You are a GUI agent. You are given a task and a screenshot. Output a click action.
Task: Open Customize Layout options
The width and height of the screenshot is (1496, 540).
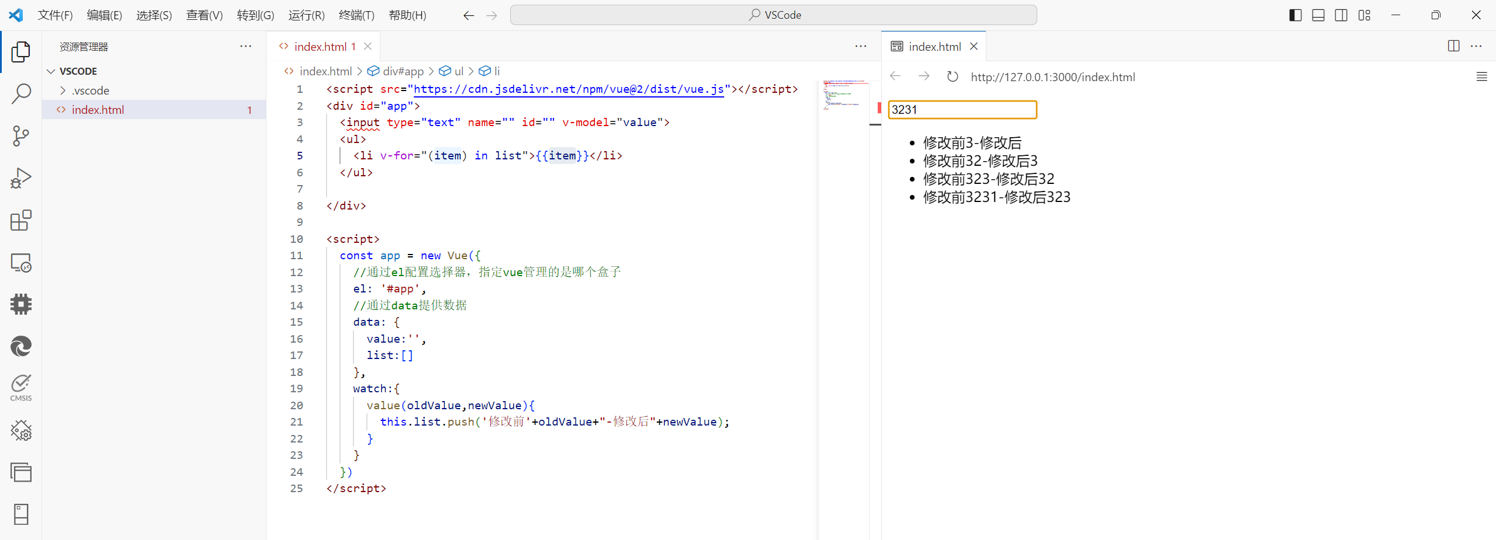click(1365, 15)
